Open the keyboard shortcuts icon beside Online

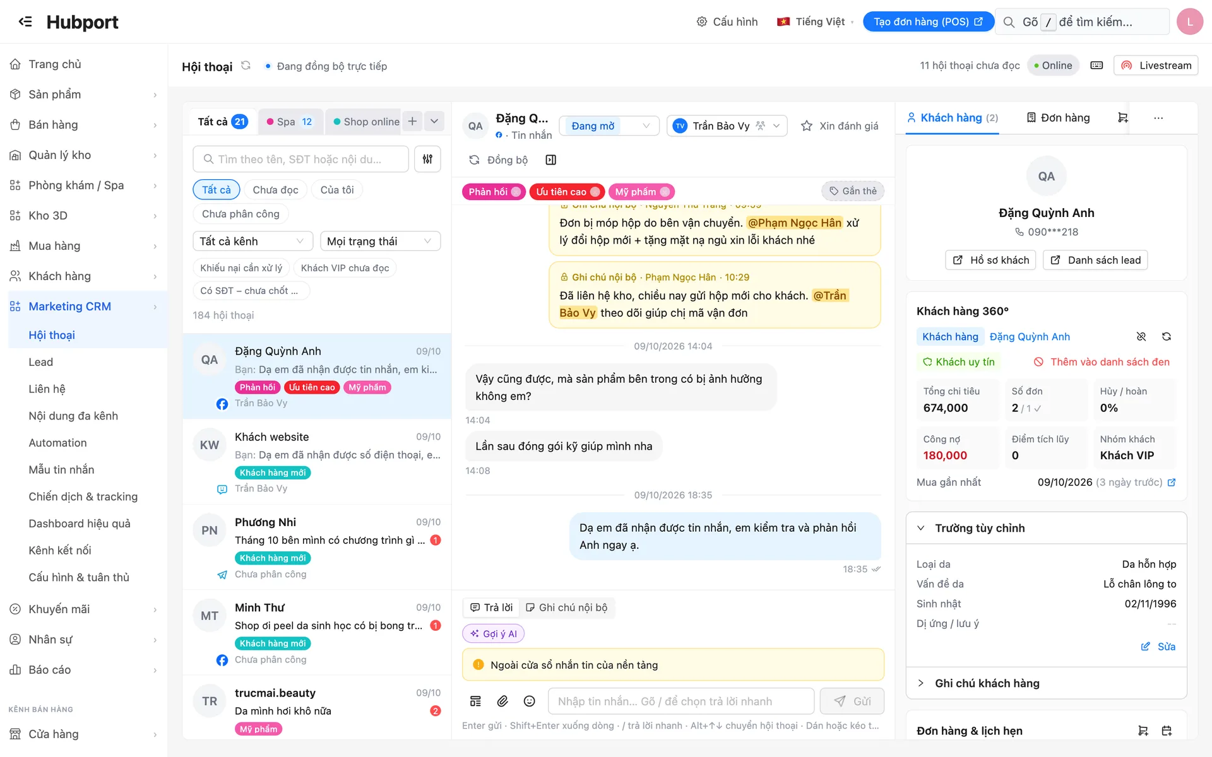pos(1096,66)
